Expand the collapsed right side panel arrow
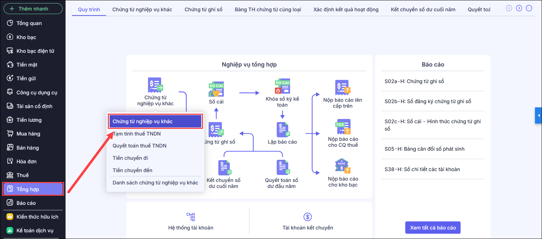The image size is (542, 239). [x=538, y=115]
